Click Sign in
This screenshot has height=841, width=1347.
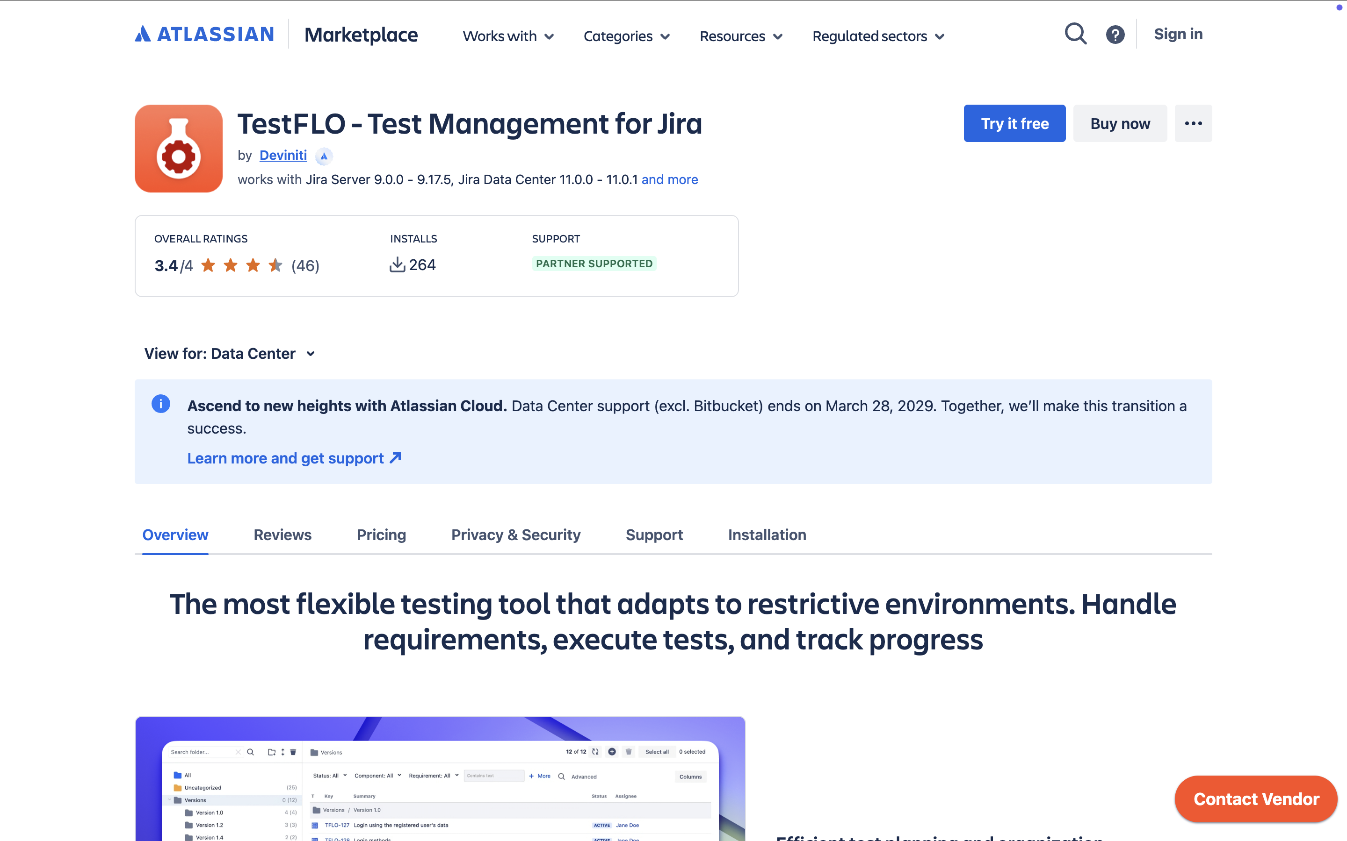[1178, 35]
